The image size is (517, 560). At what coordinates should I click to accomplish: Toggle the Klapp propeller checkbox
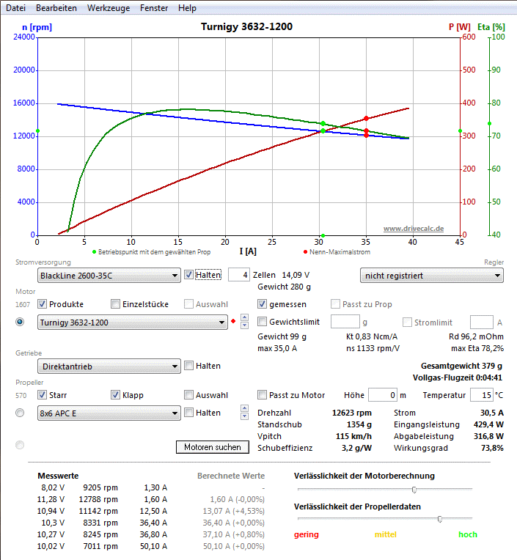[x=116, y=395]
